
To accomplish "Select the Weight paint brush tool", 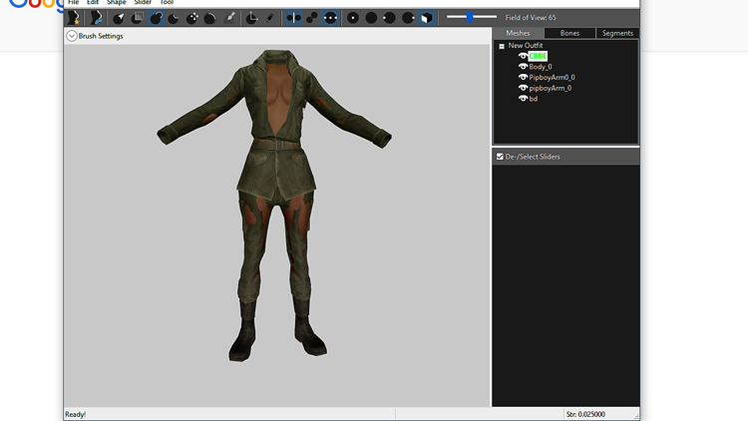I will tap(230, 18).
